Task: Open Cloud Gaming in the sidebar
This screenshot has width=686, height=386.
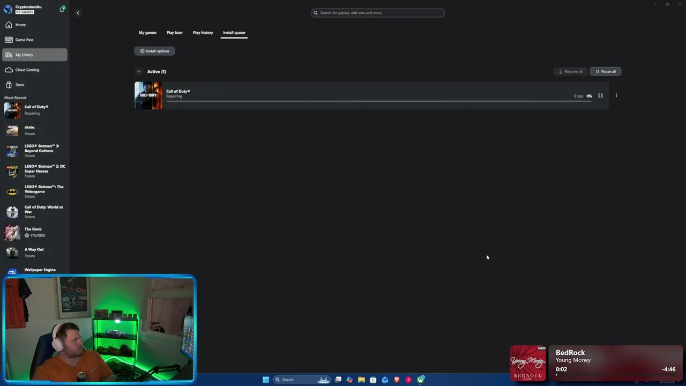Action: (x=34, y=70)
